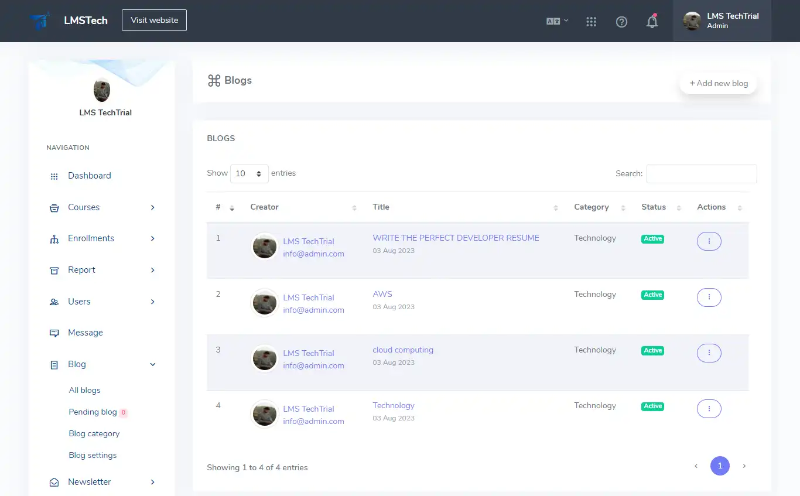Click inside the Search field
Image resolution: width=800 pixels, height=496 pixels.
click(701, 173)
